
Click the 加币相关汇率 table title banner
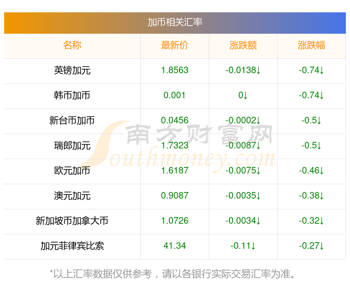pos(175,23)
